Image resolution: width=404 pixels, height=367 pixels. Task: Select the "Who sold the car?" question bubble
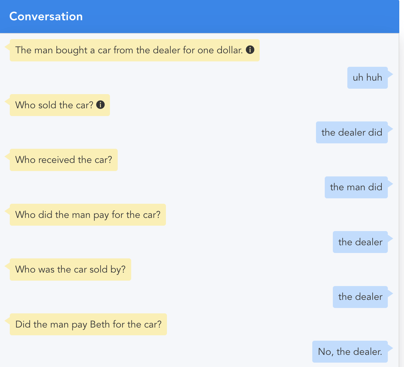coord(54,105)
